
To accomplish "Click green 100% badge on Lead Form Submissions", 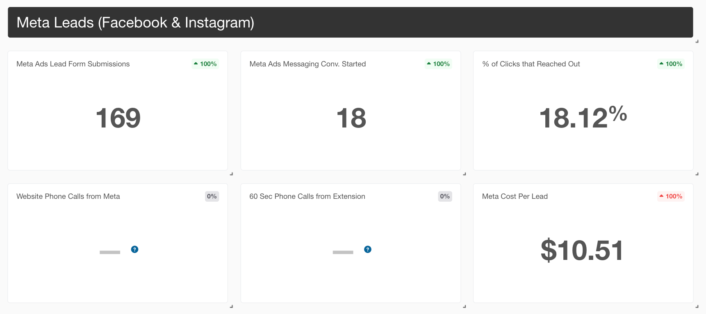I will point(205,64).
